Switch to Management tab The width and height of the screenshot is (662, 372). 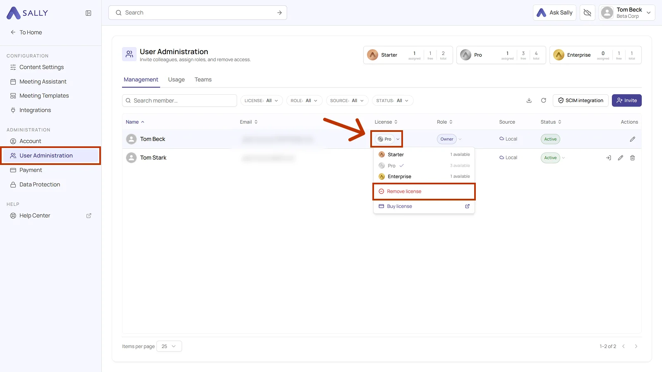(x=141, y=79)
